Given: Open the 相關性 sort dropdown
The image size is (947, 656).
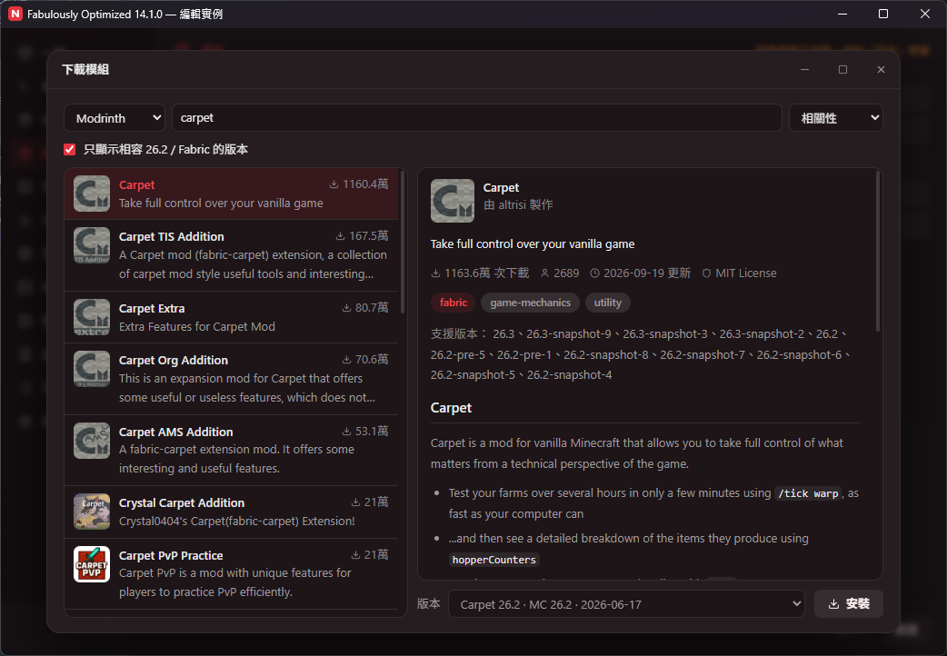Looking at the screenshot, I should coord(836,118).
